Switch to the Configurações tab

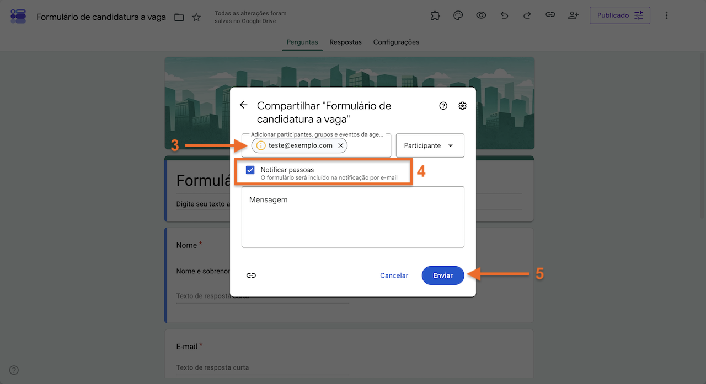coord(396,42)
